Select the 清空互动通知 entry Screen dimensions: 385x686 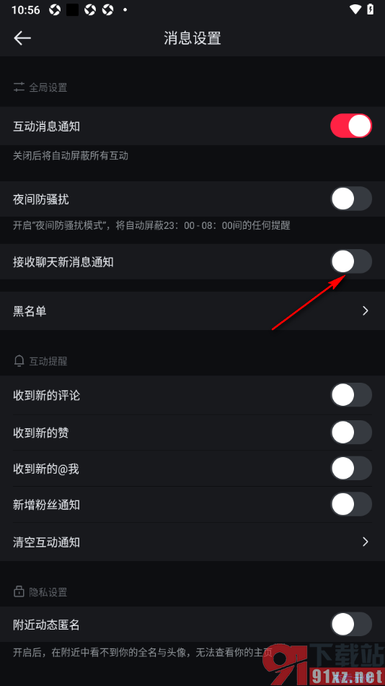click(192, 542)
